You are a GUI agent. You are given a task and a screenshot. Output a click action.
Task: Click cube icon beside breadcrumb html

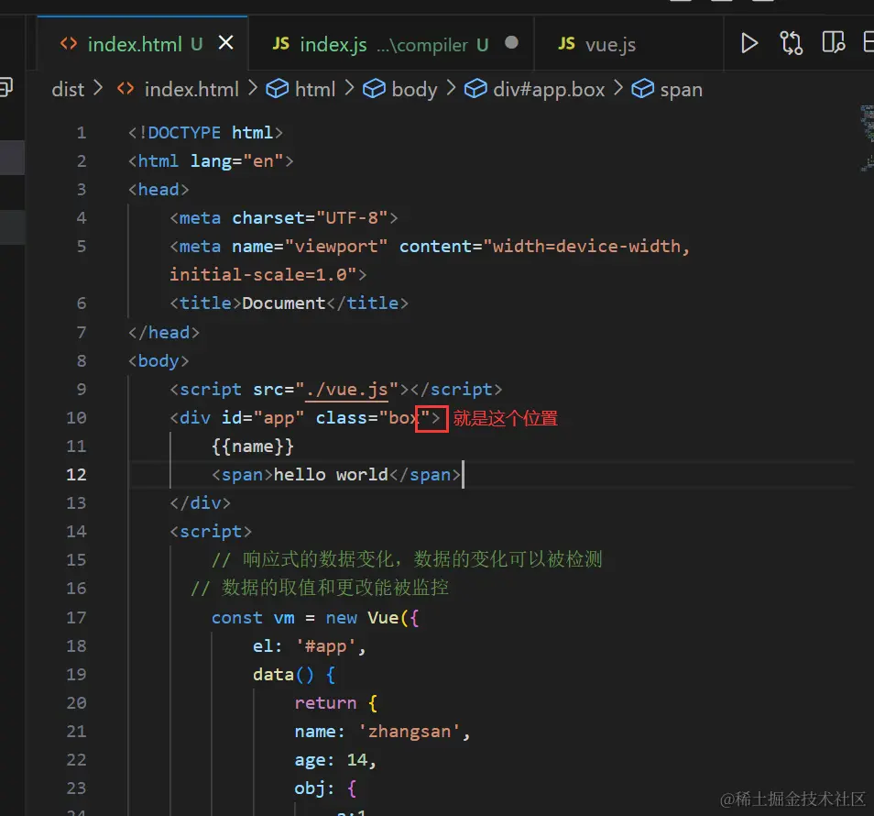coord(277,89)
